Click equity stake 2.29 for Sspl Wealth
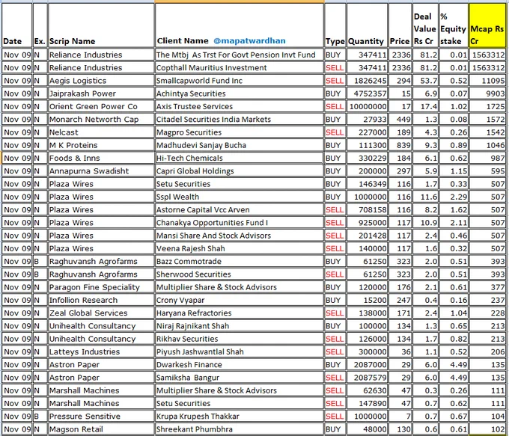 click(x=454, y=197)
